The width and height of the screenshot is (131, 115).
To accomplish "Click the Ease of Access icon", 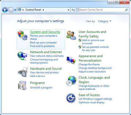I will [x=71, y=98].
